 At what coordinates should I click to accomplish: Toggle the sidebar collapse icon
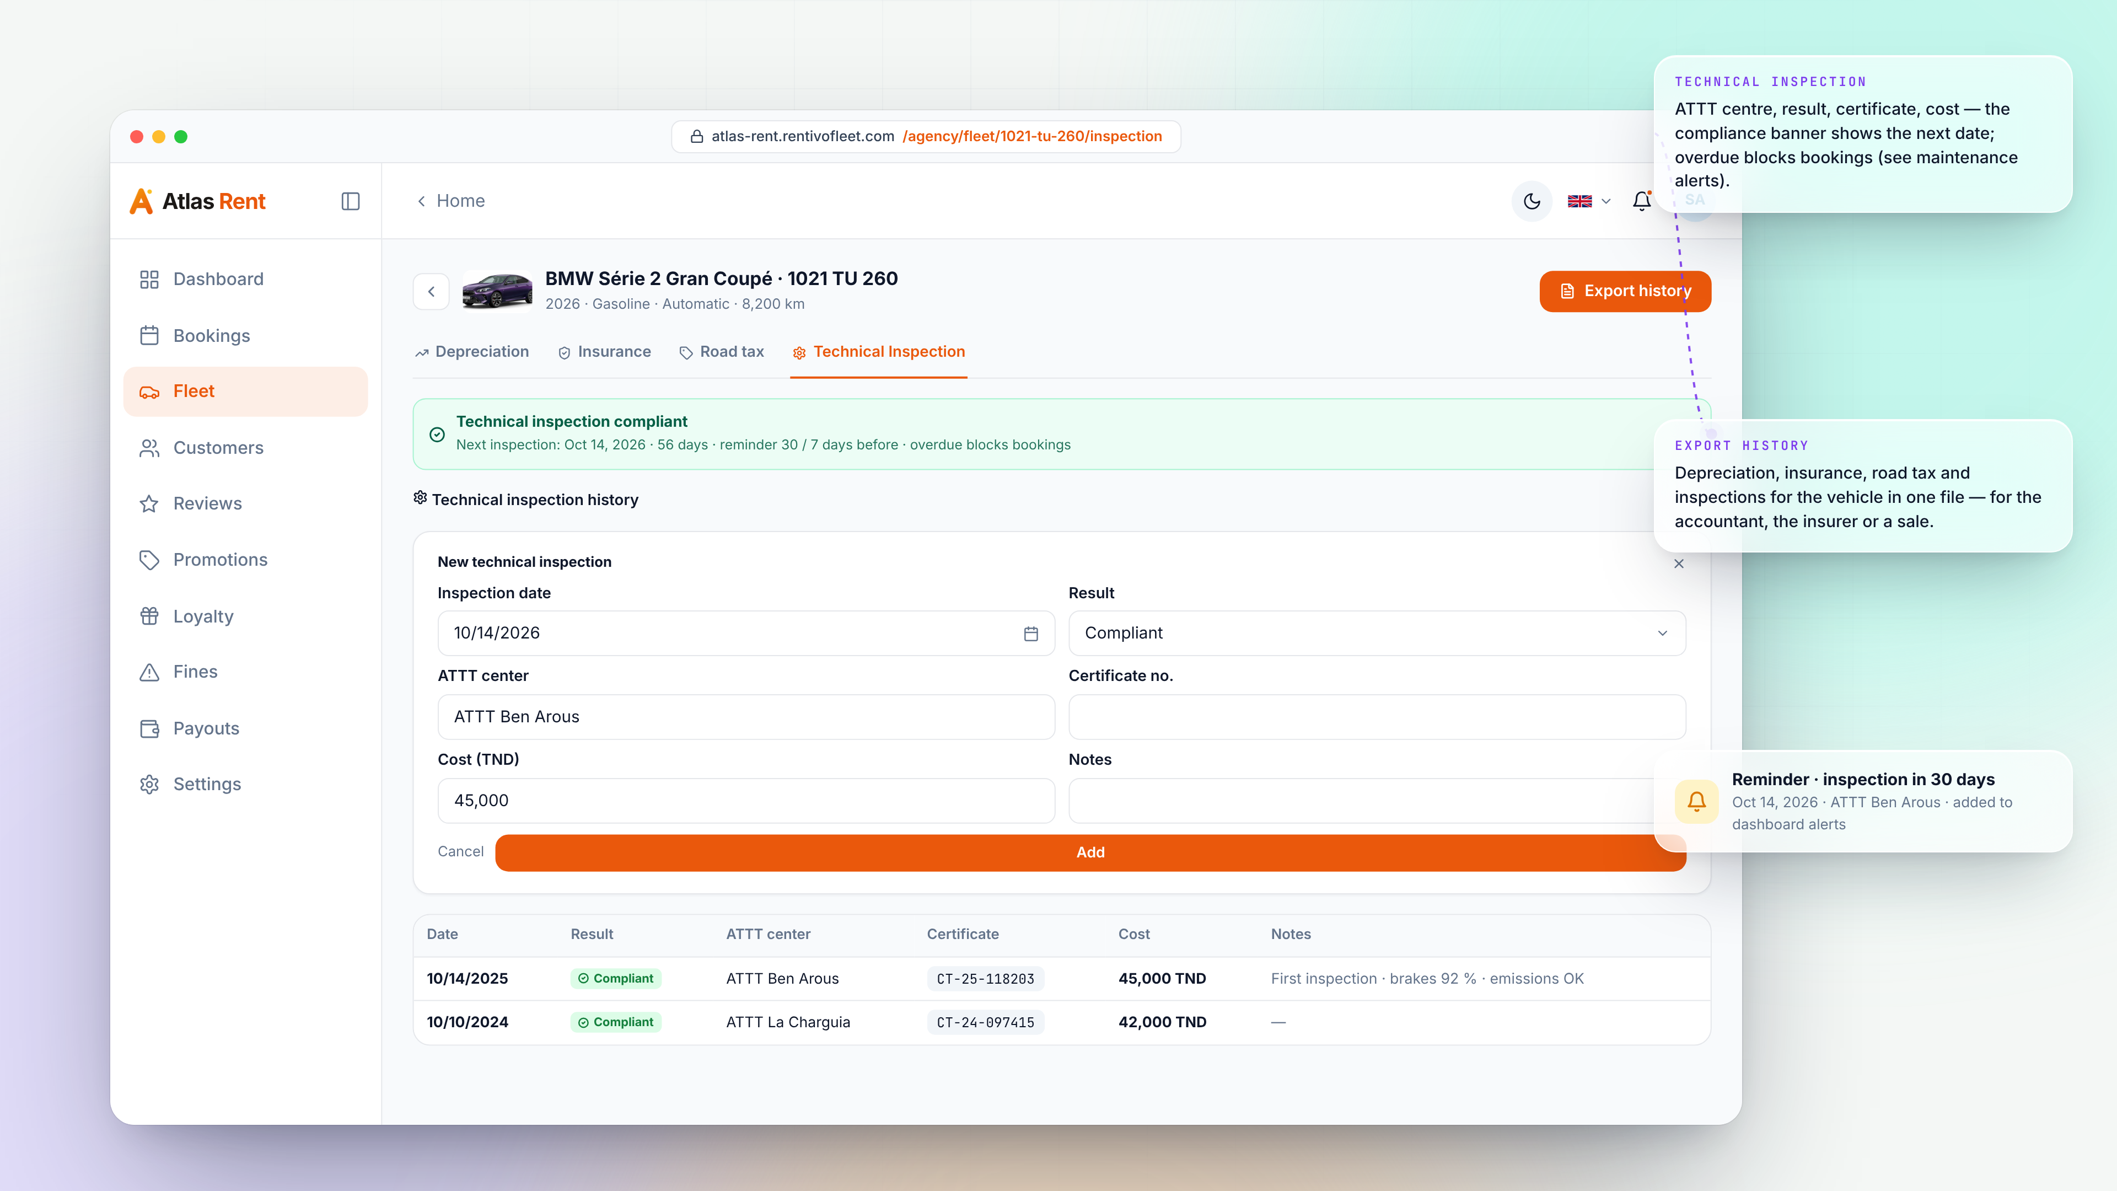coord(350,201)
